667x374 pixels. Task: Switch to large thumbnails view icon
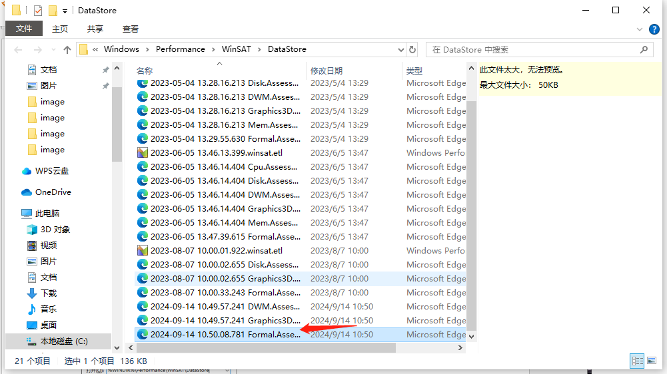point(652,361)
